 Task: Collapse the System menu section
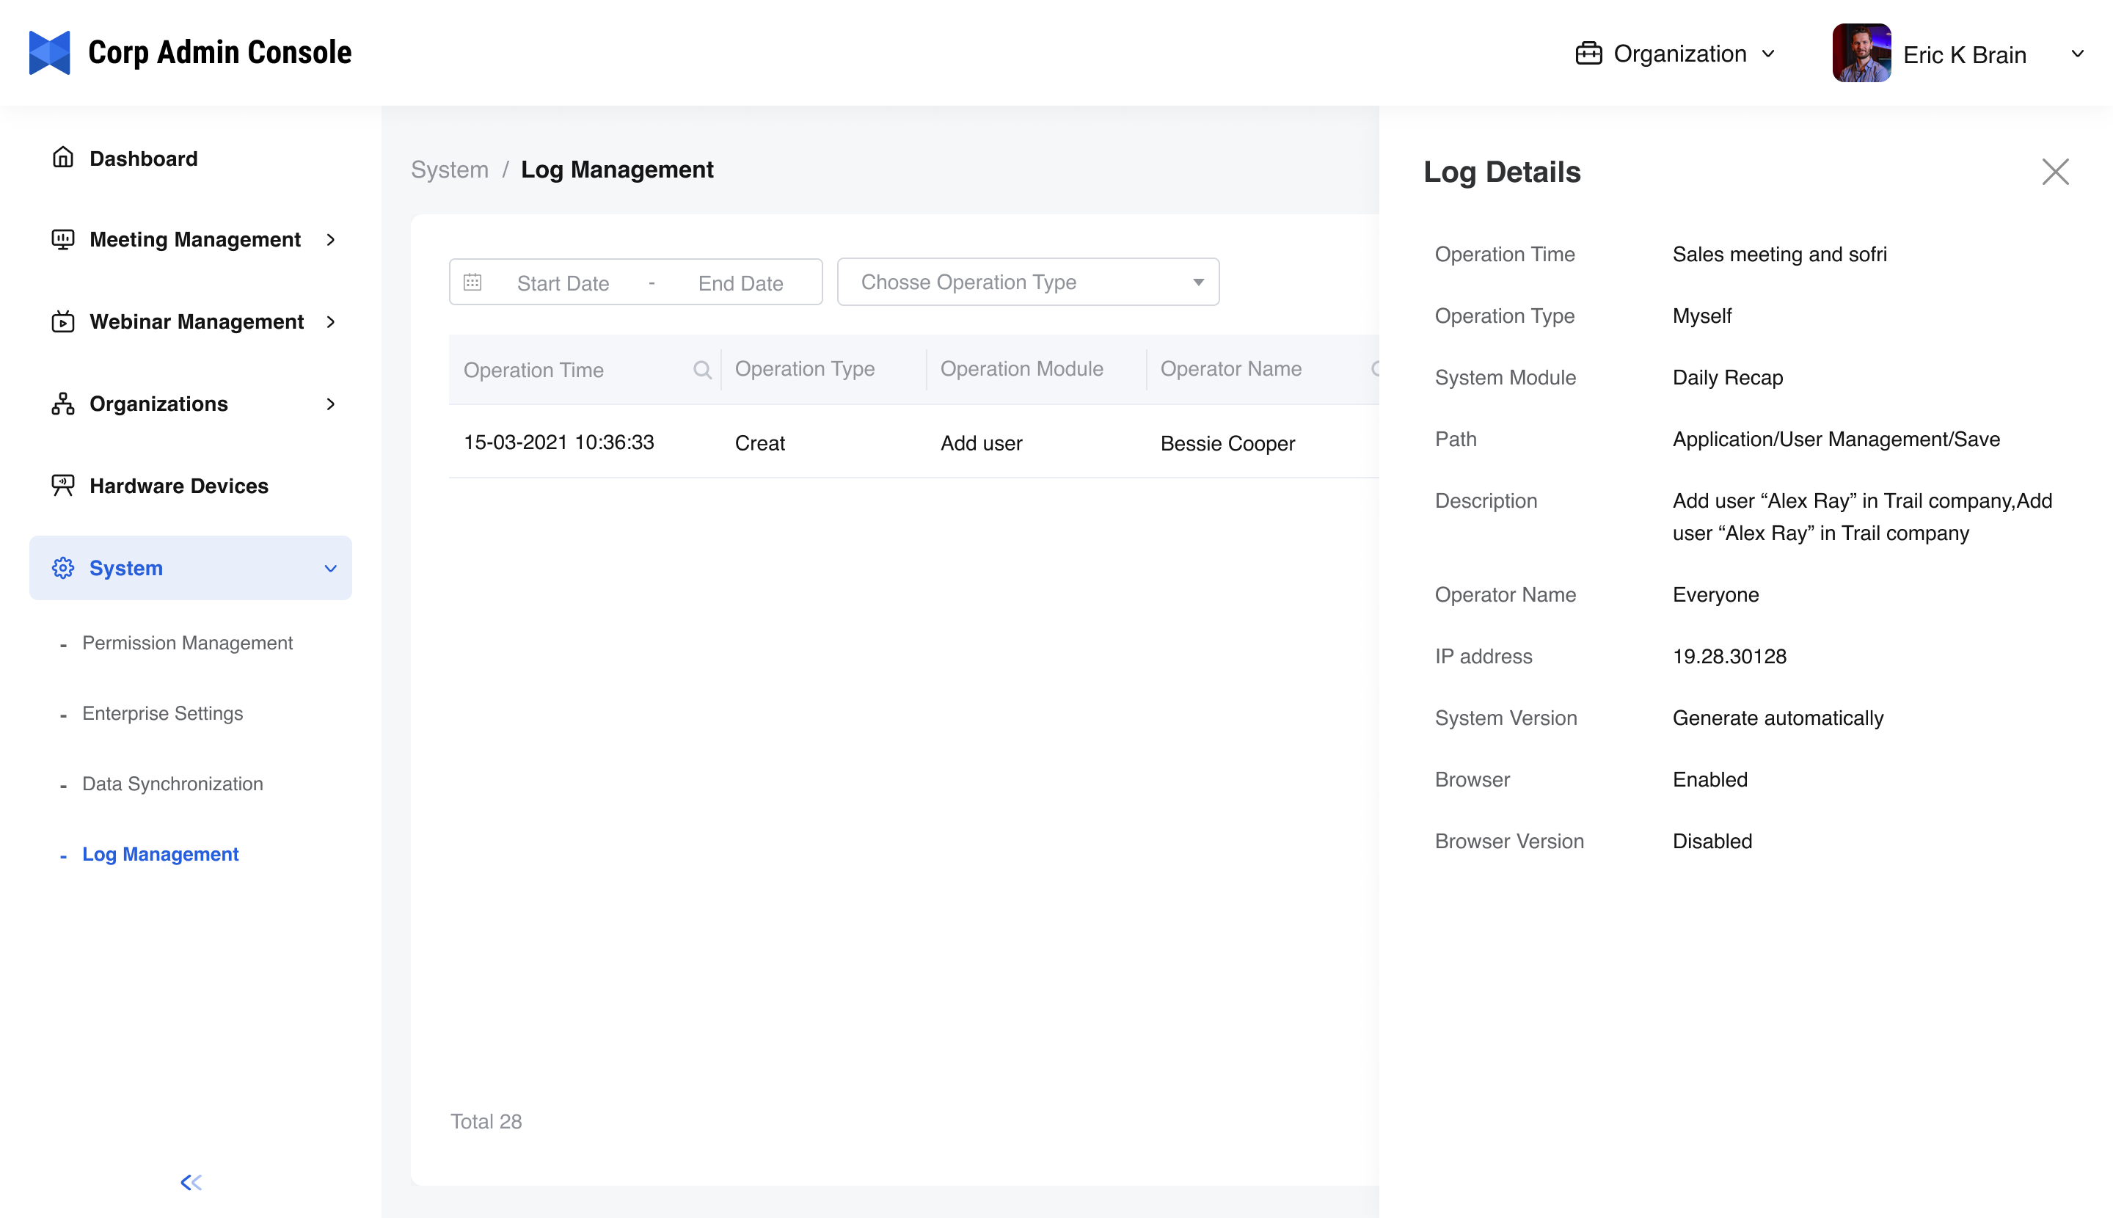330,569
